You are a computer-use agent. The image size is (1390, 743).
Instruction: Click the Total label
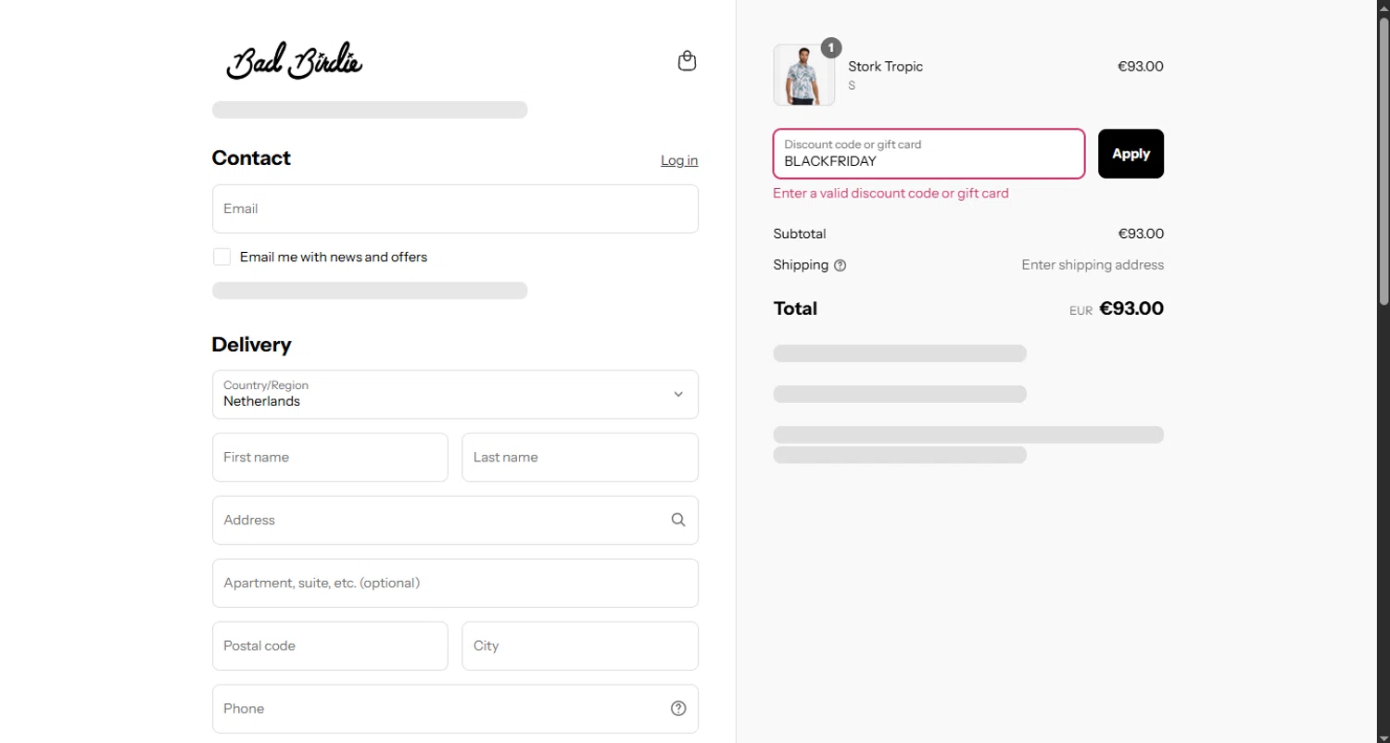pyautogui.click(x=795, y=309)
